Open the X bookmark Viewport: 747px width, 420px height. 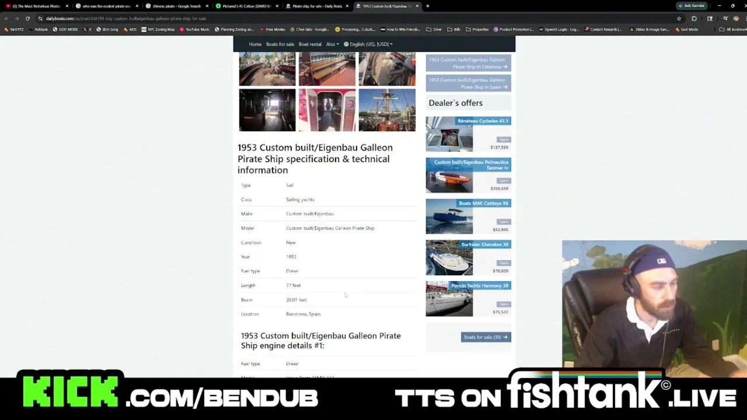coord(88,29)
